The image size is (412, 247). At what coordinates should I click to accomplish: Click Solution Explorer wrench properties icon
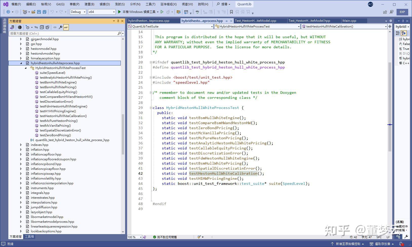[x=61, y=27]
